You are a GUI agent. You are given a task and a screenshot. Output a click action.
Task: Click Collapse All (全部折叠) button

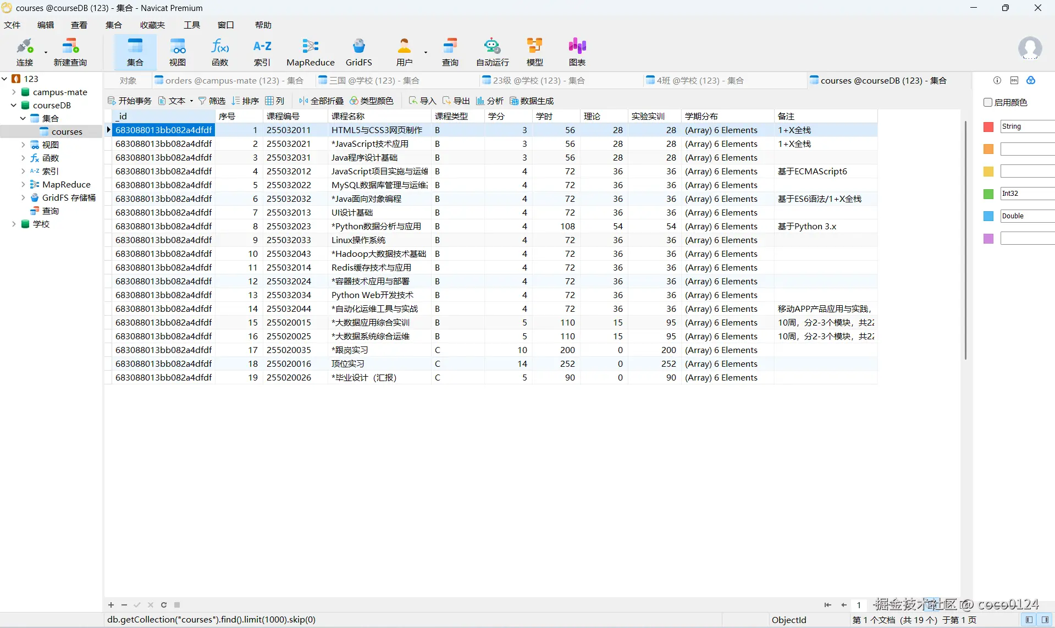pos(321,101)
